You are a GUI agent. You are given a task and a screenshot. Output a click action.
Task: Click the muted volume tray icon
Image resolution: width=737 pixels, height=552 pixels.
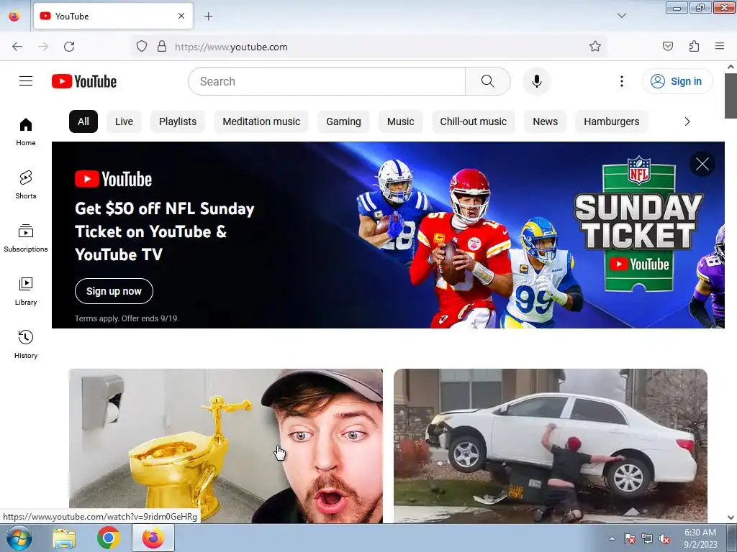664,539
